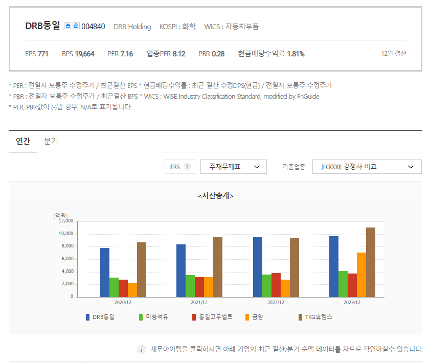
Task: Click the 업종PER 8.12 value
Action: tap(166, 54)
